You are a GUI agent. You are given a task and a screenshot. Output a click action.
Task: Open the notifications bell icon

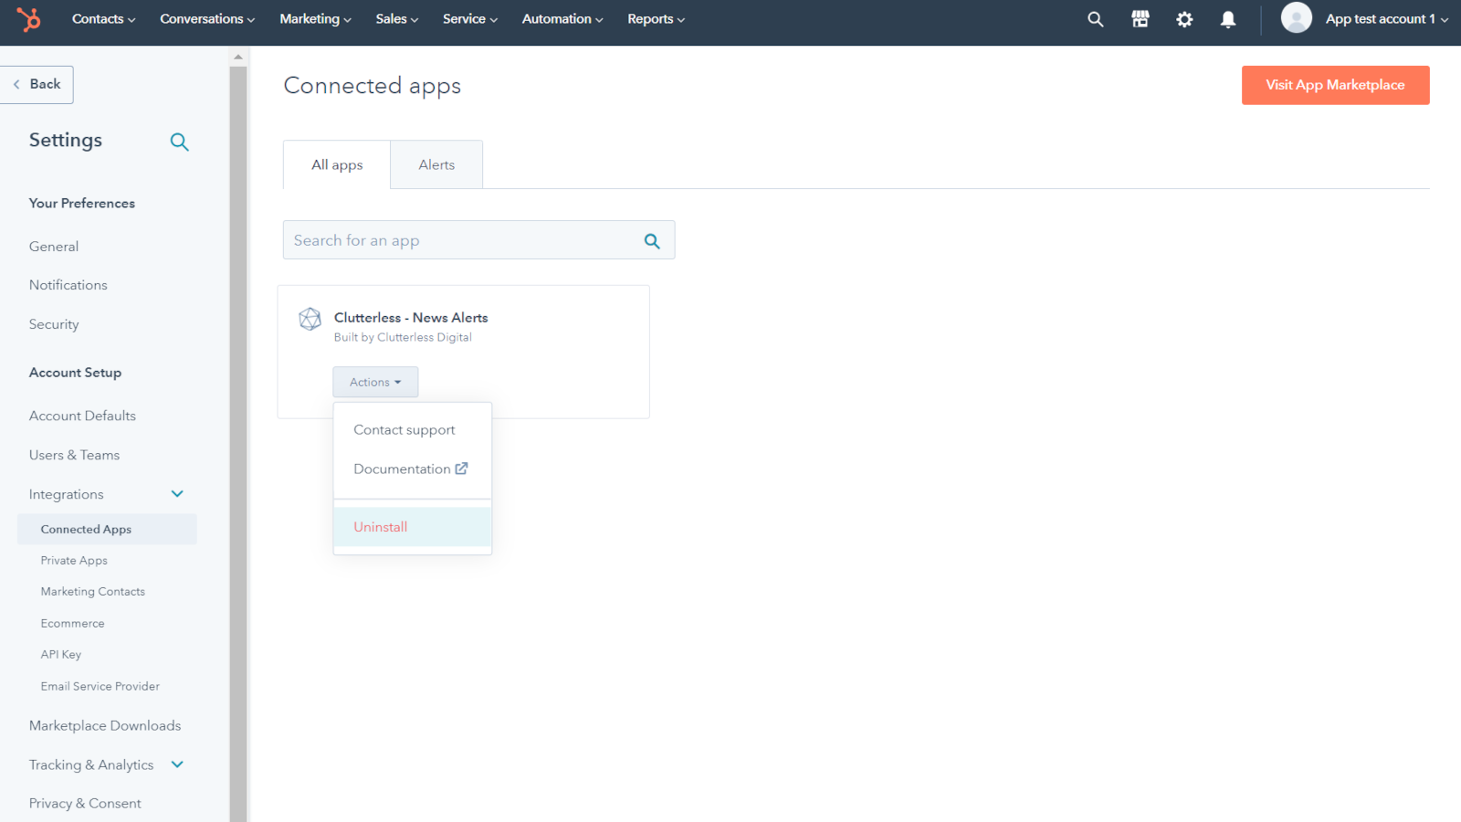pos(1228,19)
